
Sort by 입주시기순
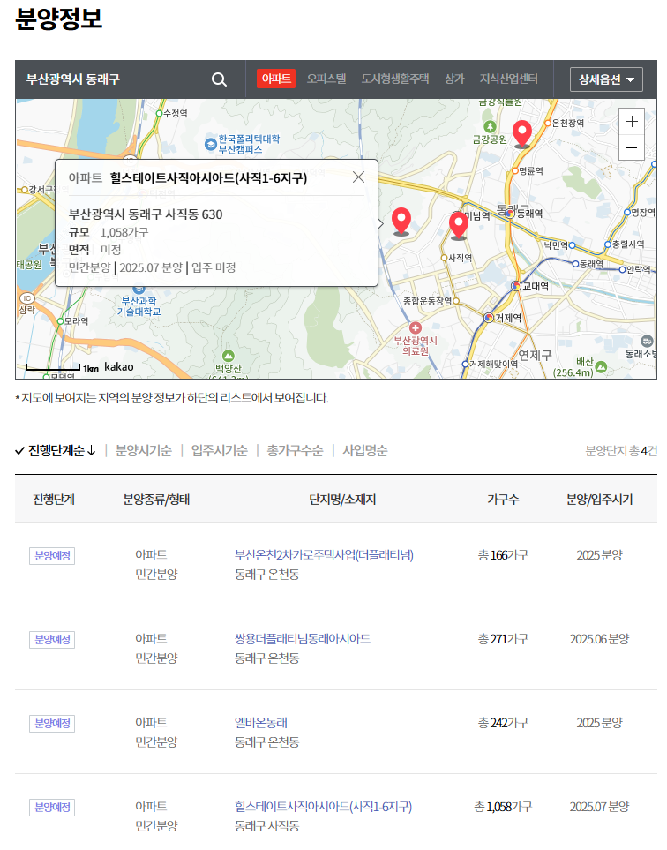220,450
